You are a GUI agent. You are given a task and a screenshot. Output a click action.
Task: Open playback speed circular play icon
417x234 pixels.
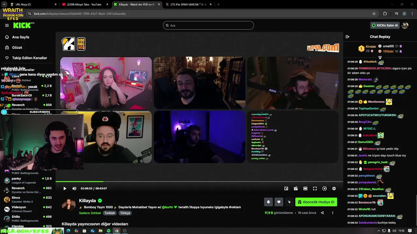click(324, 188)
